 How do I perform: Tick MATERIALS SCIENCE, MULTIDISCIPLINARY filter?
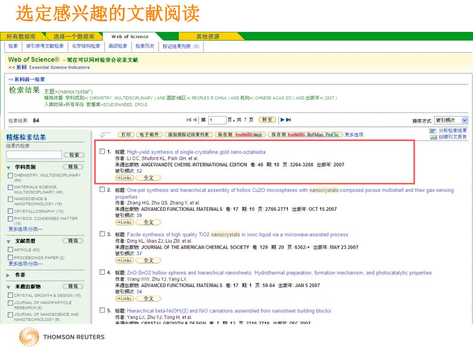pos(11,188)
